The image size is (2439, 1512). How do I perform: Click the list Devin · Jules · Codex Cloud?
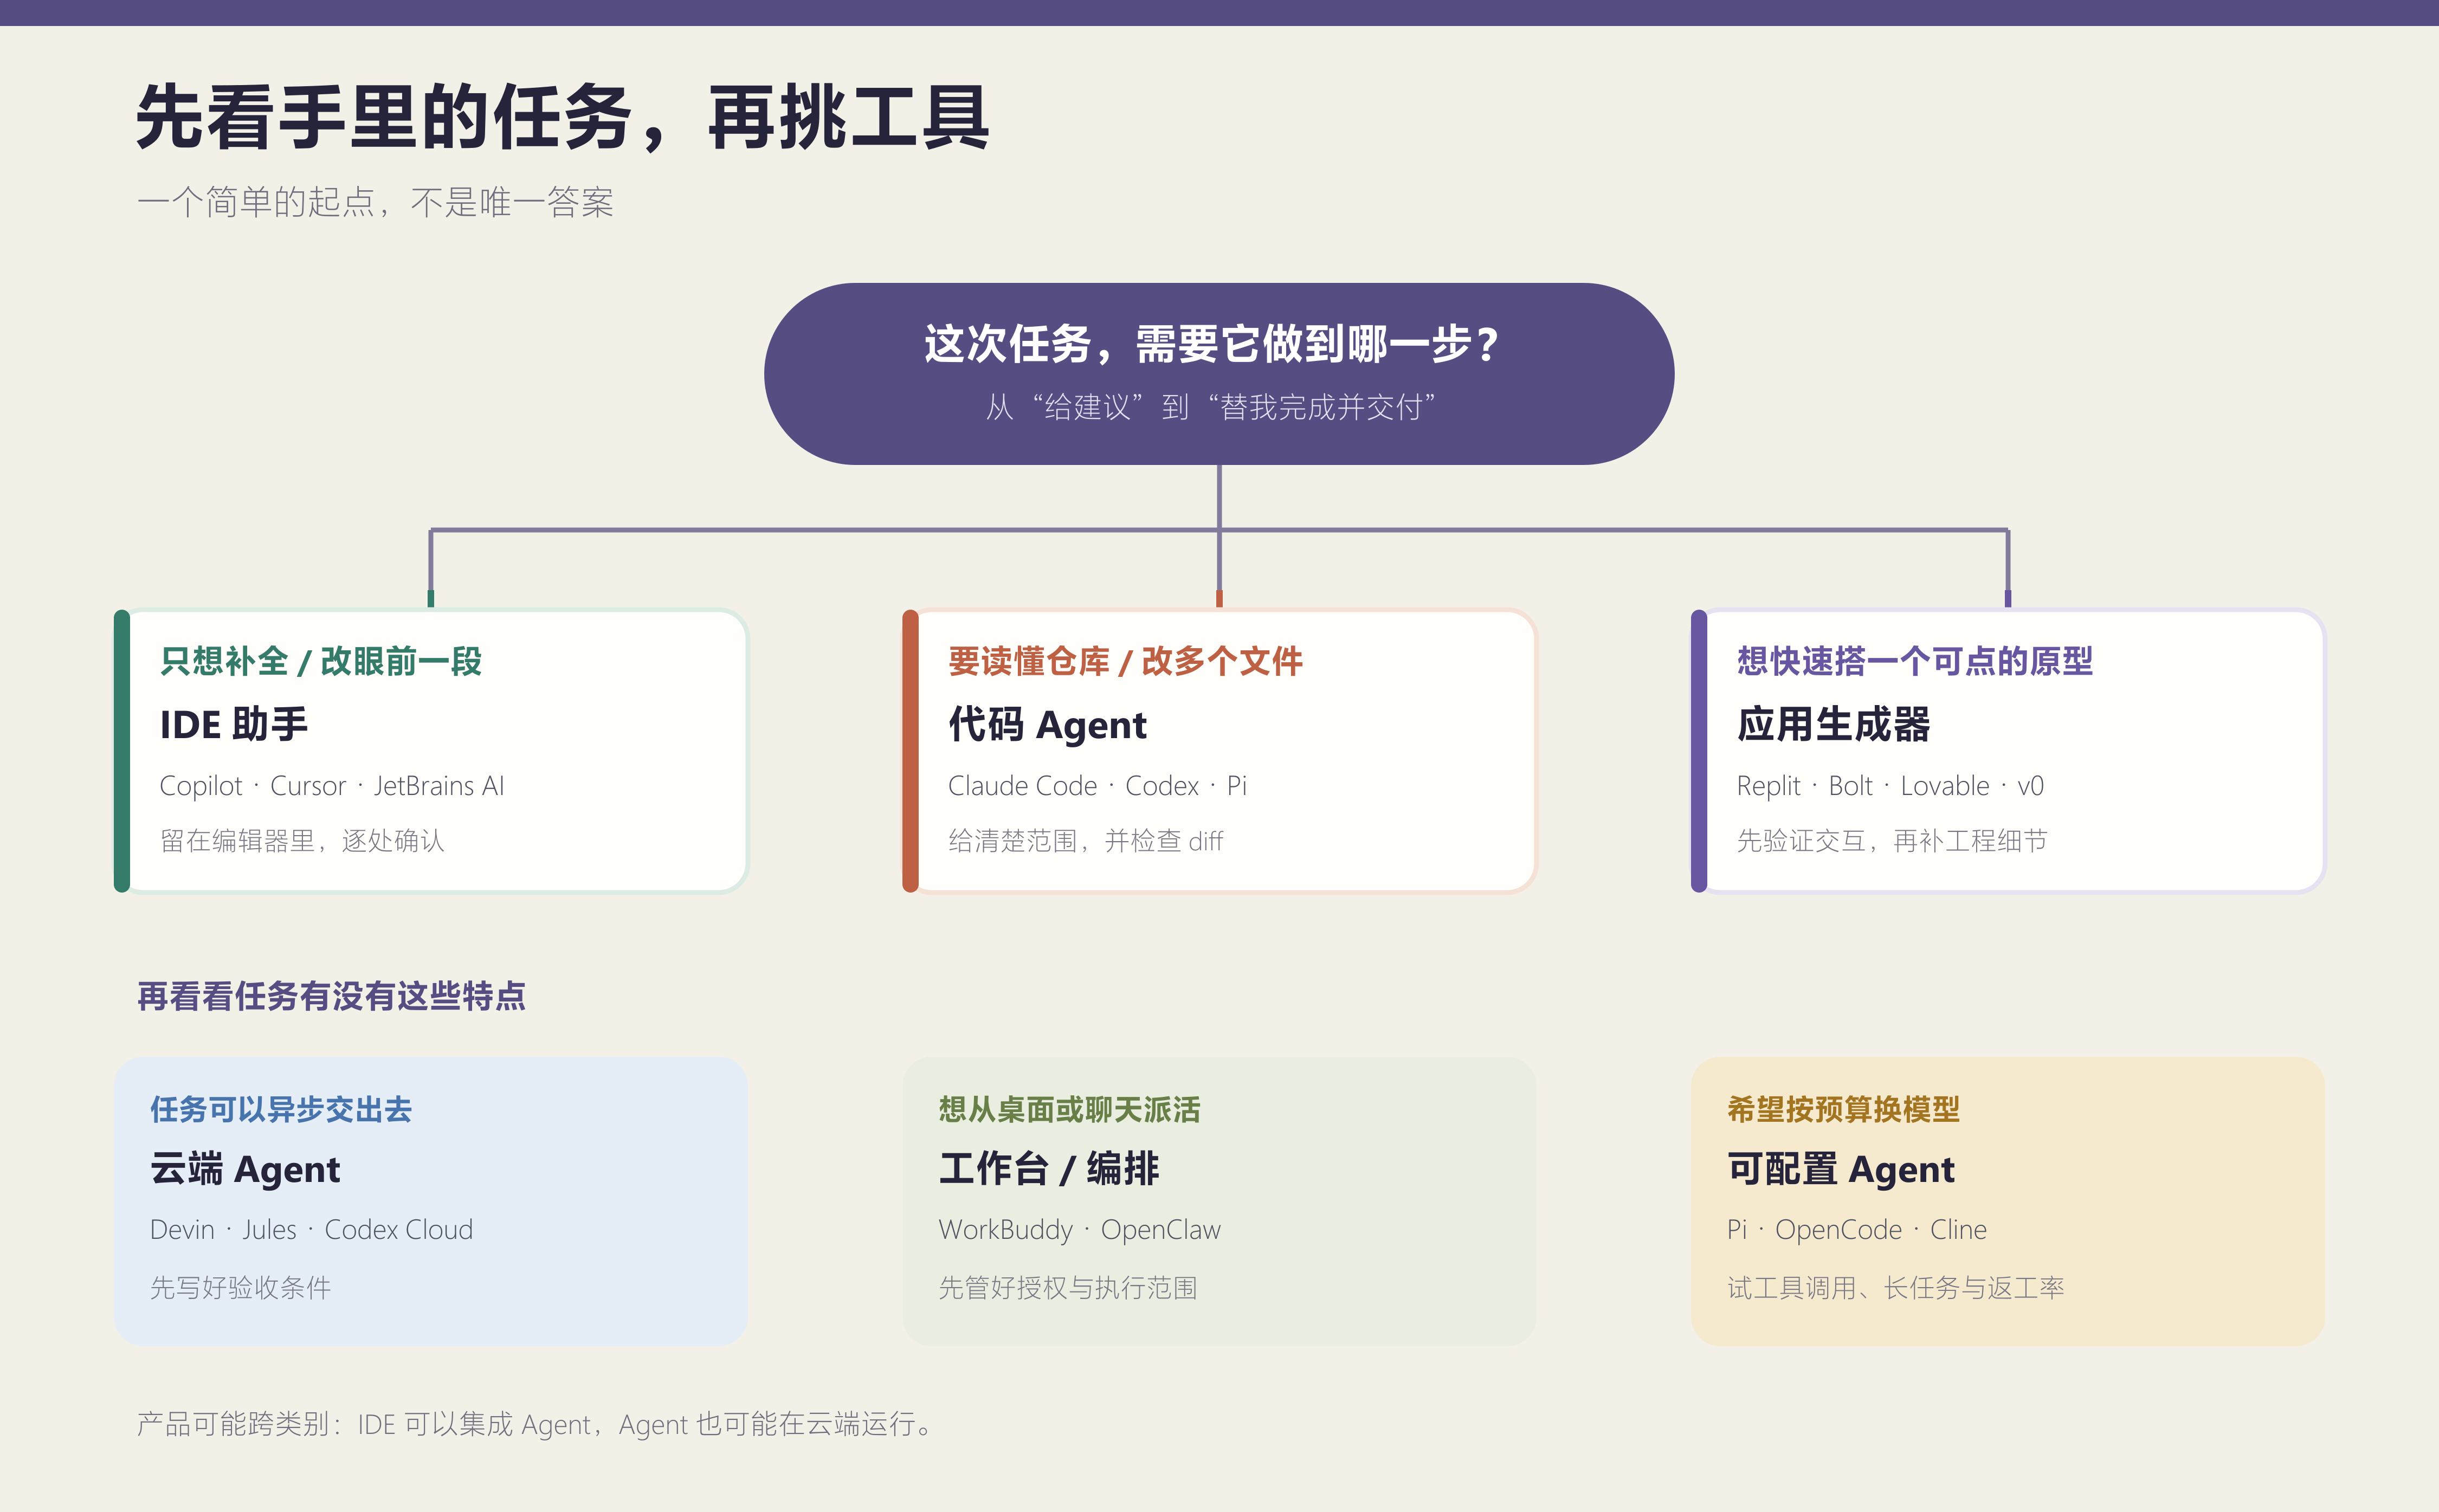coord(311,1230)
